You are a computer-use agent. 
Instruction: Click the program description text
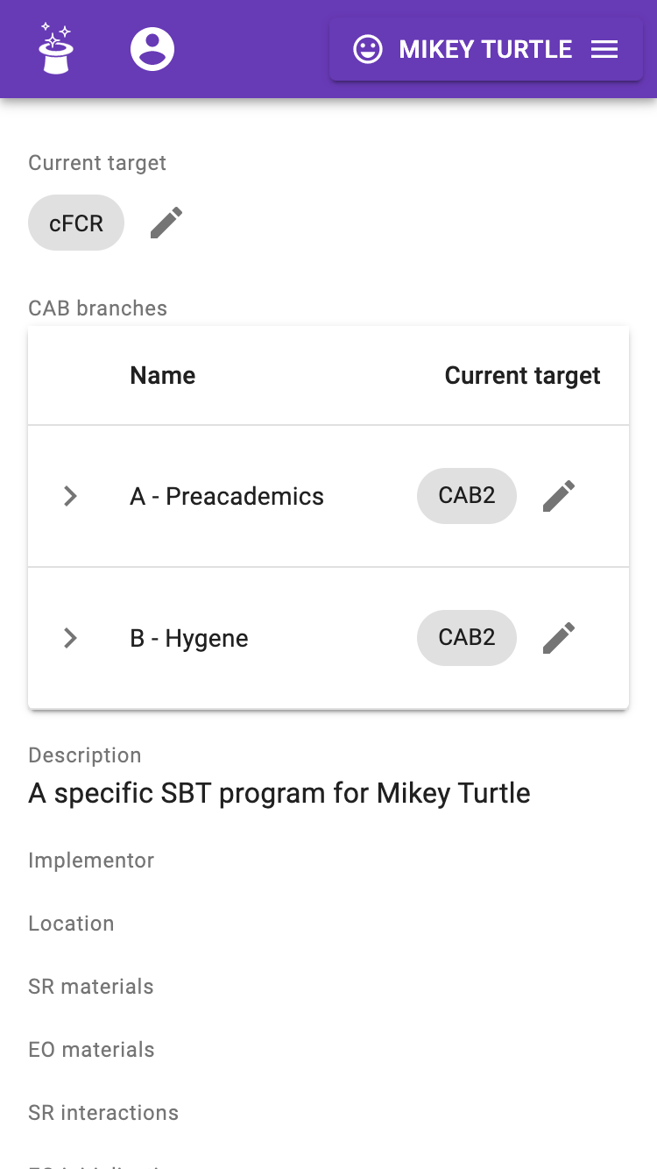pos(279,793)
